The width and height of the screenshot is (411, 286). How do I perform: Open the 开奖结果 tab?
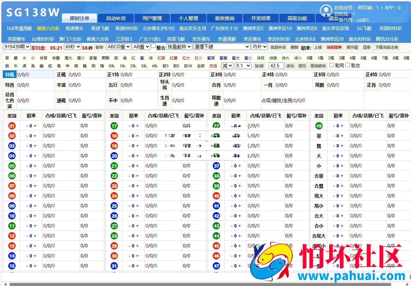click(261, 18)
